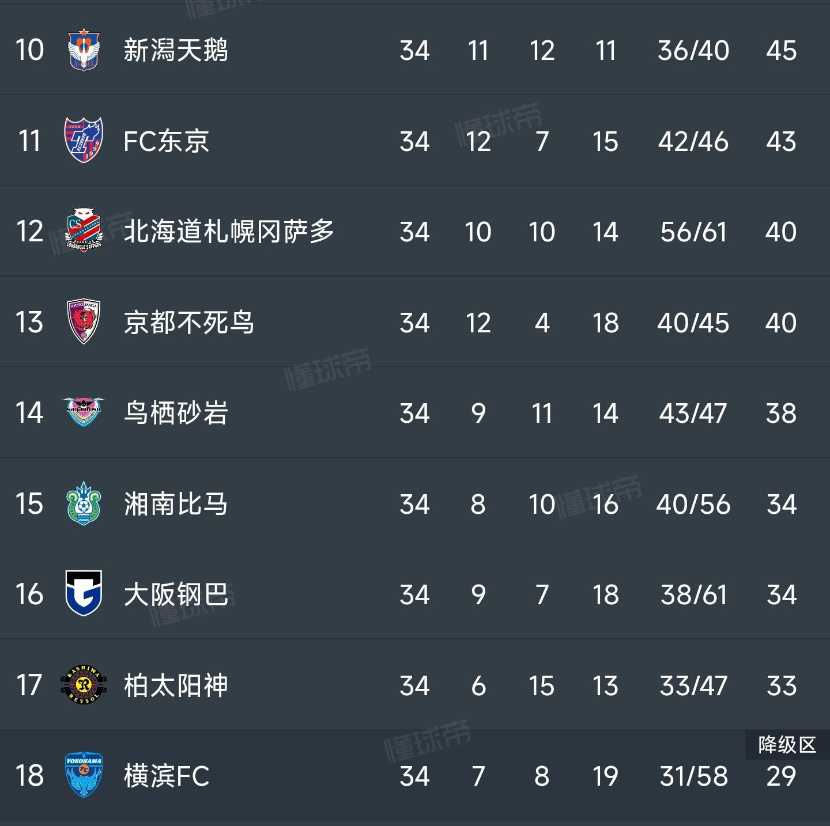Tap team name 京都不死鸟
The image size is (830, 826).
188,323
